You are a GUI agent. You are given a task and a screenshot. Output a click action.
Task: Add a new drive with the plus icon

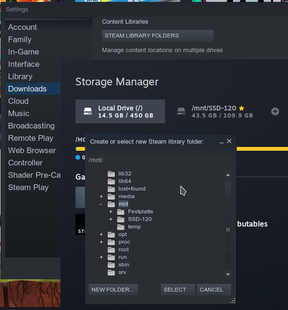[x=275, y=111]
